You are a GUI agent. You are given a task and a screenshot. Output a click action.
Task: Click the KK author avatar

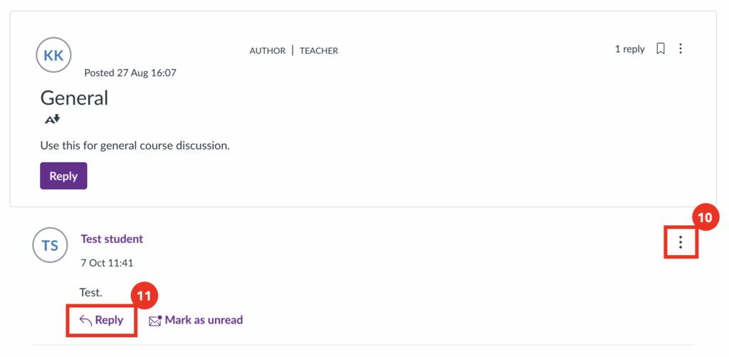click(54, 56)
